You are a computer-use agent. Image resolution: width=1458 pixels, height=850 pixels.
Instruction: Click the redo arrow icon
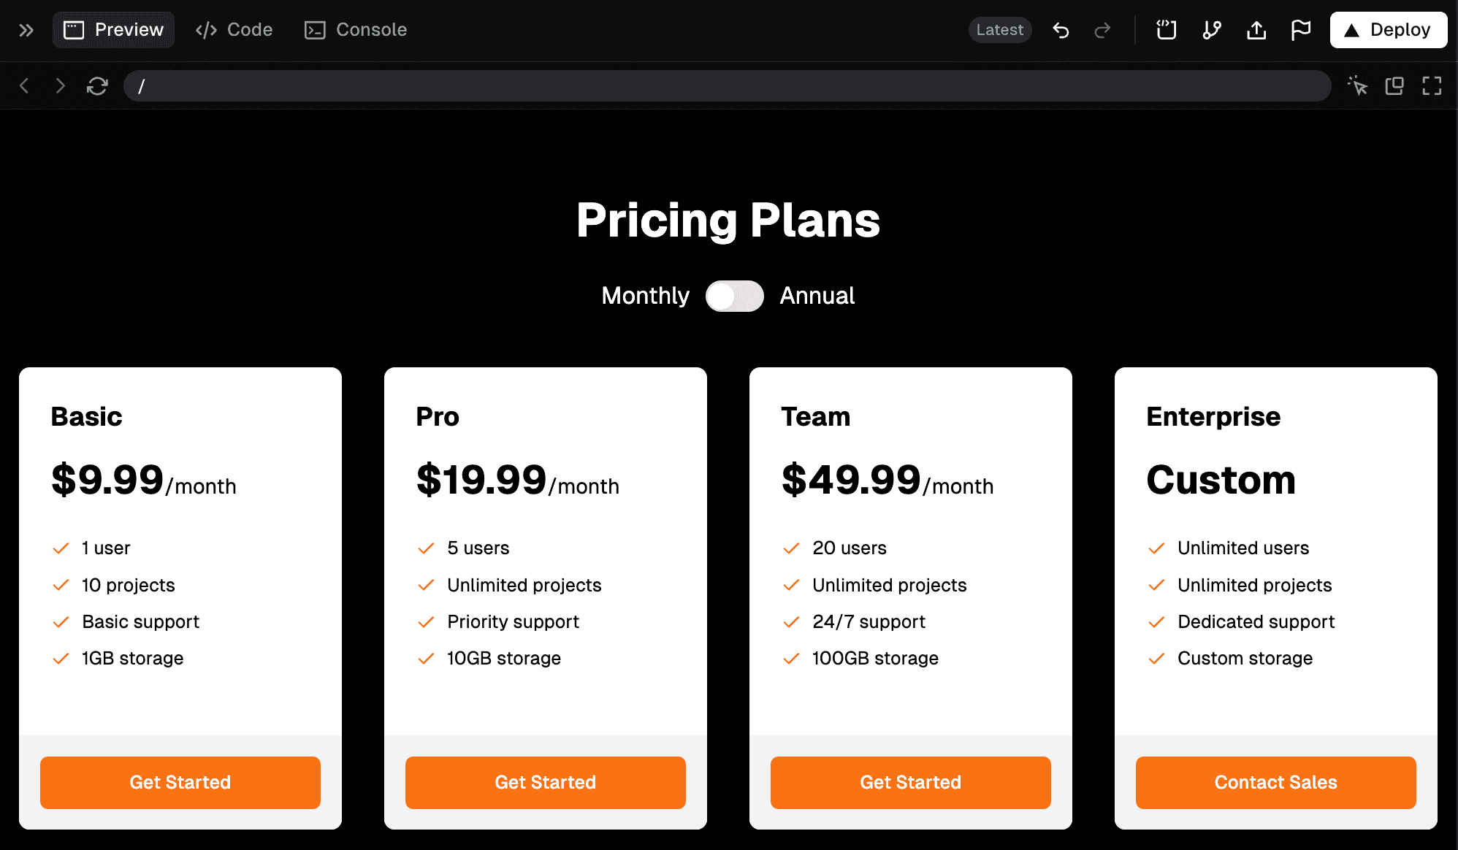1102,30
